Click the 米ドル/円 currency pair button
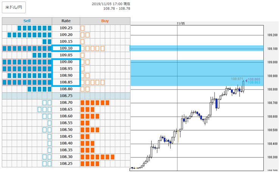 (x=14, y=7)
